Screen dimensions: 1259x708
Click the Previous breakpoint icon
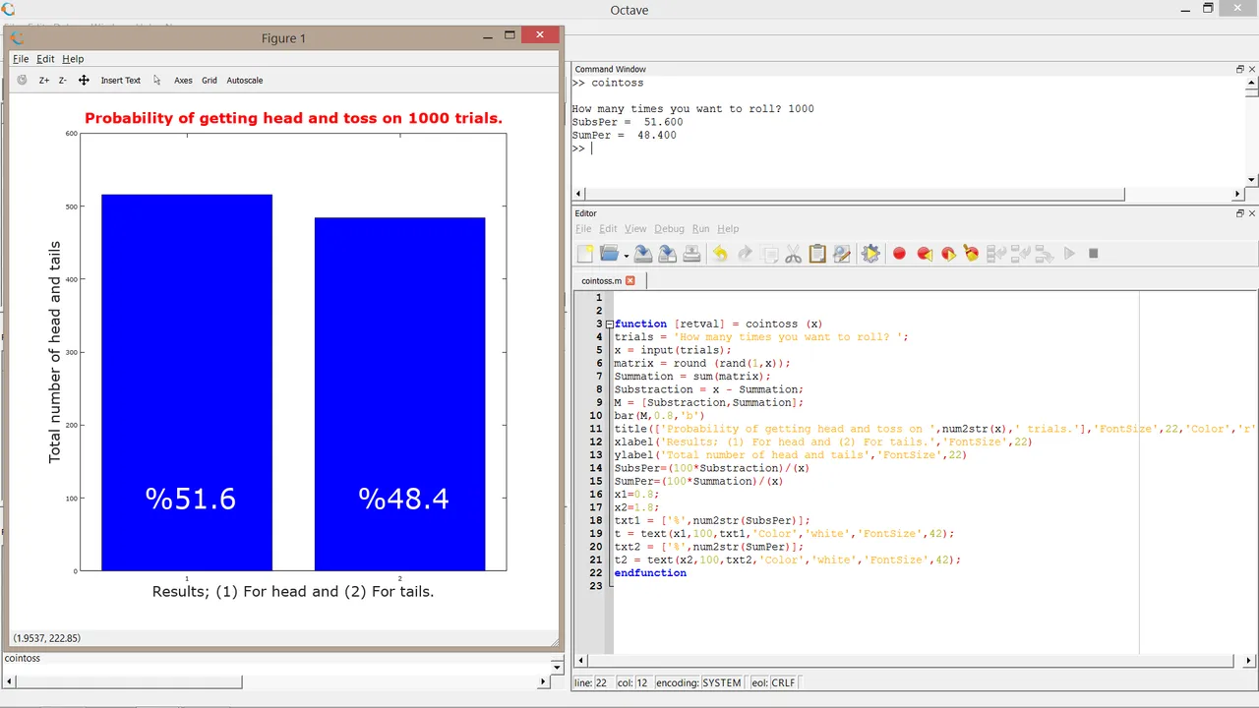pos(924,254)
